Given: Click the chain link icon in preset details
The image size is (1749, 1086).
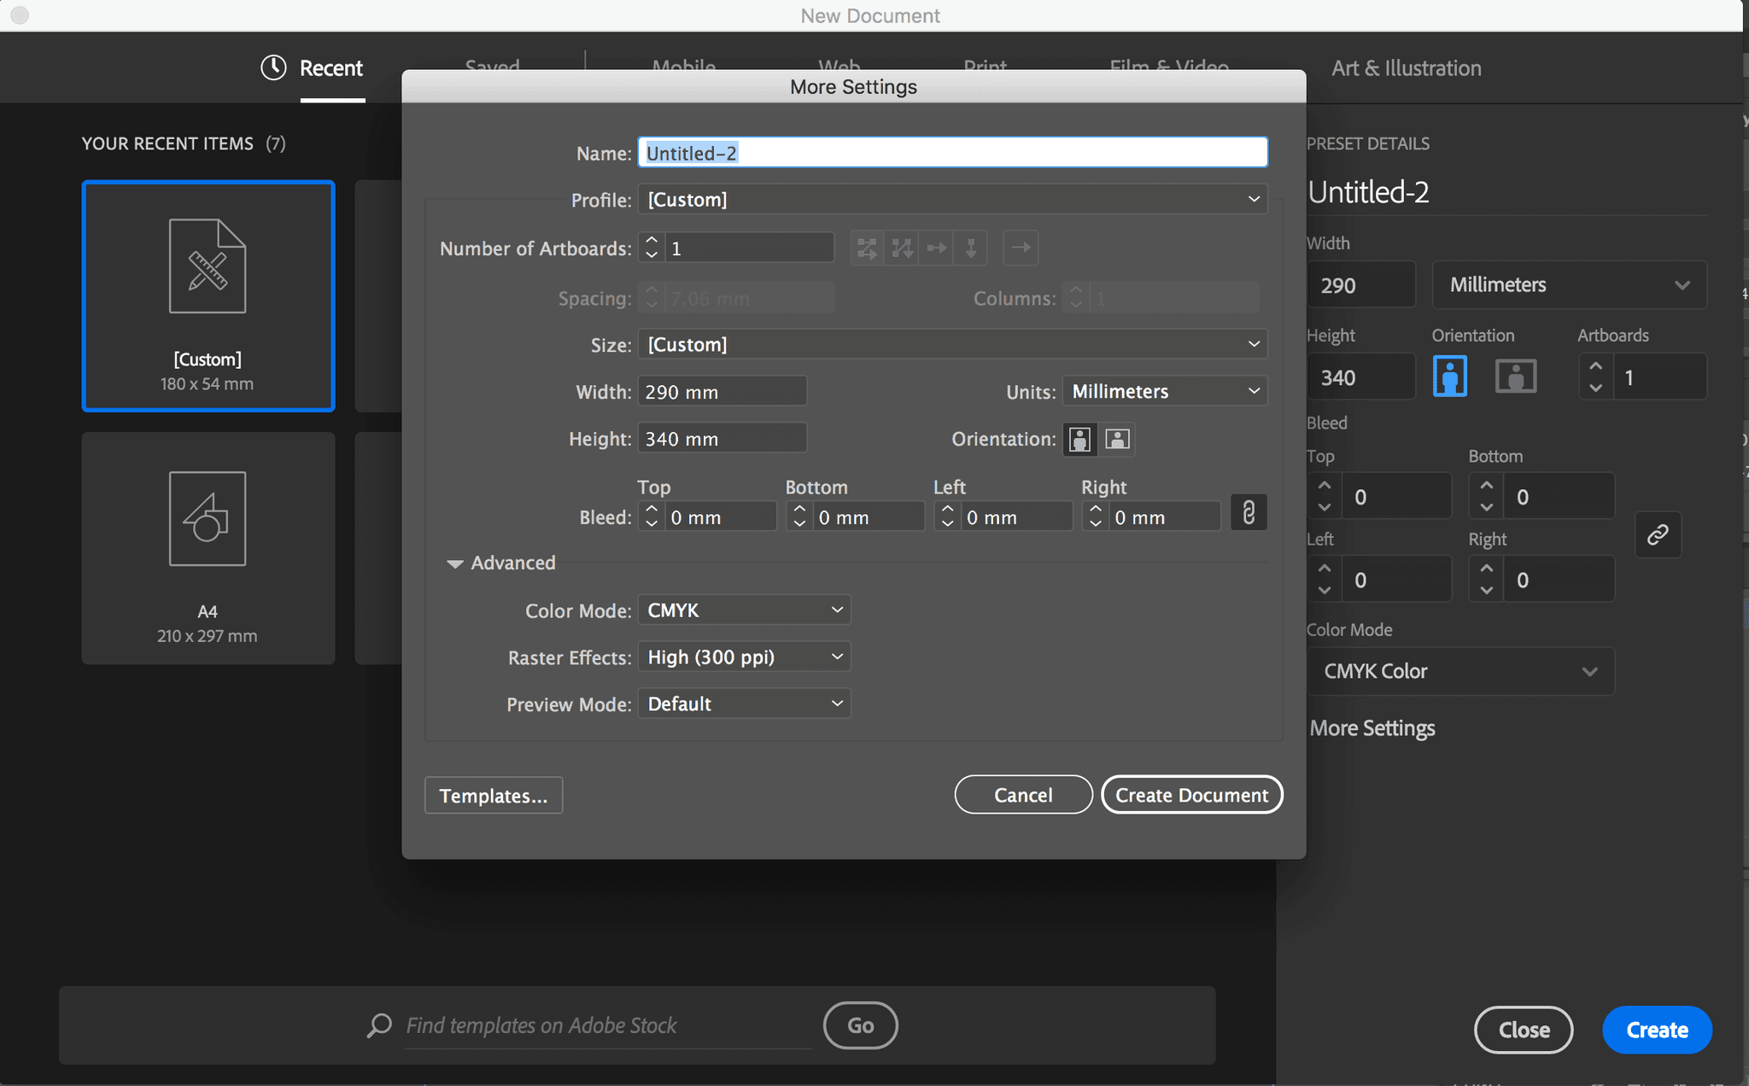Looking at the screenshot, I should [1658, 535].
